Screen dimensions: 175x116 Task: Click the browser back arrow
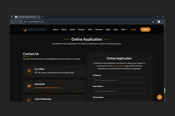coord(12,22)
